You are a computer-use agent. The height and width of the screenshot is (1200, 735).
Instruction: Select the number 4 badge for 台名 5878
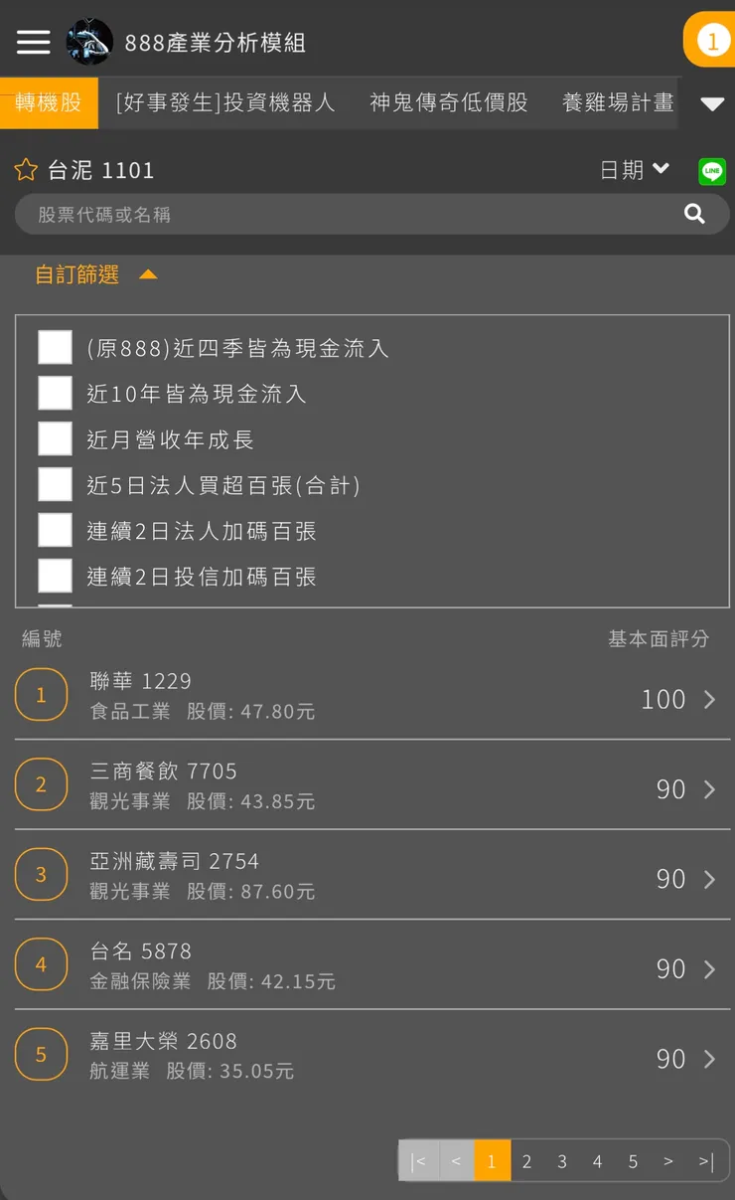click(41, 963)
